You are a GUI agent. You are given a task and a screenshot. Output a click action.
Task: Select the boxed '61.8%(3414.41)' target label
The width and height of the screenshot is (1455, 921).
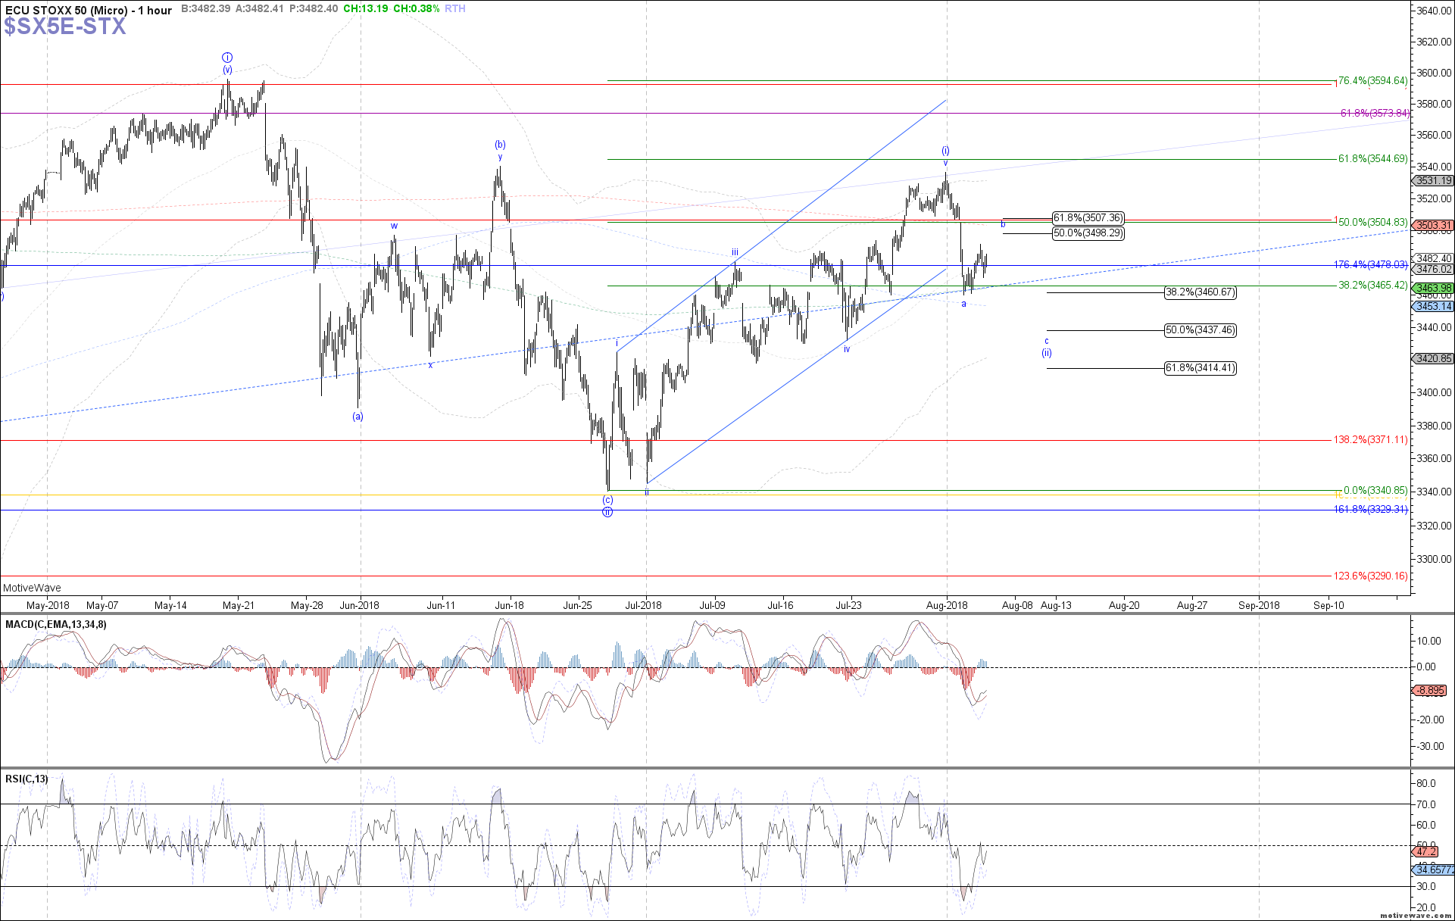tap(1201, 368)
